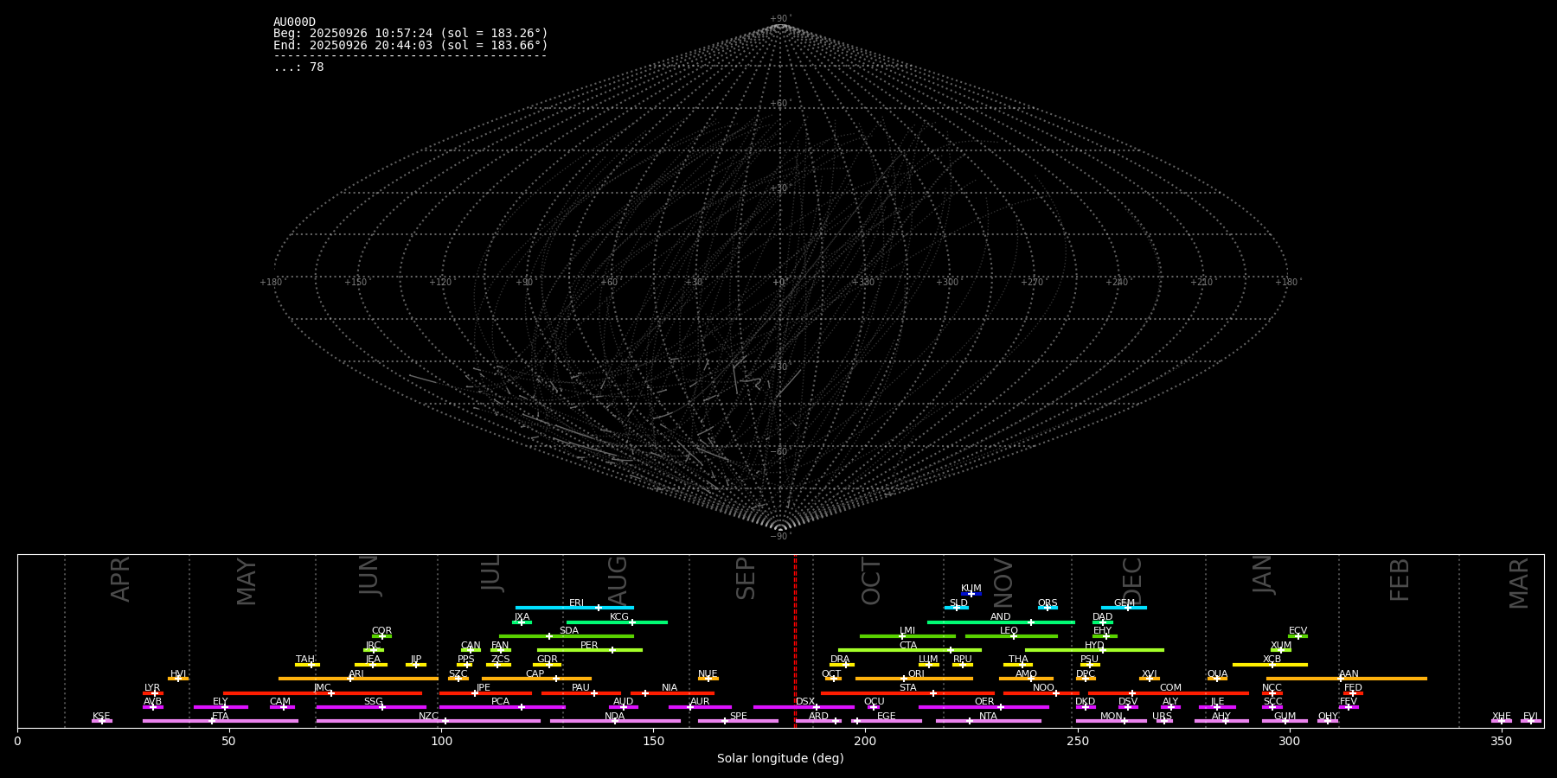Viewport: 1557px width, 778px height.
Task: Select the lime CTA activity bar
Action: [909, 650]
